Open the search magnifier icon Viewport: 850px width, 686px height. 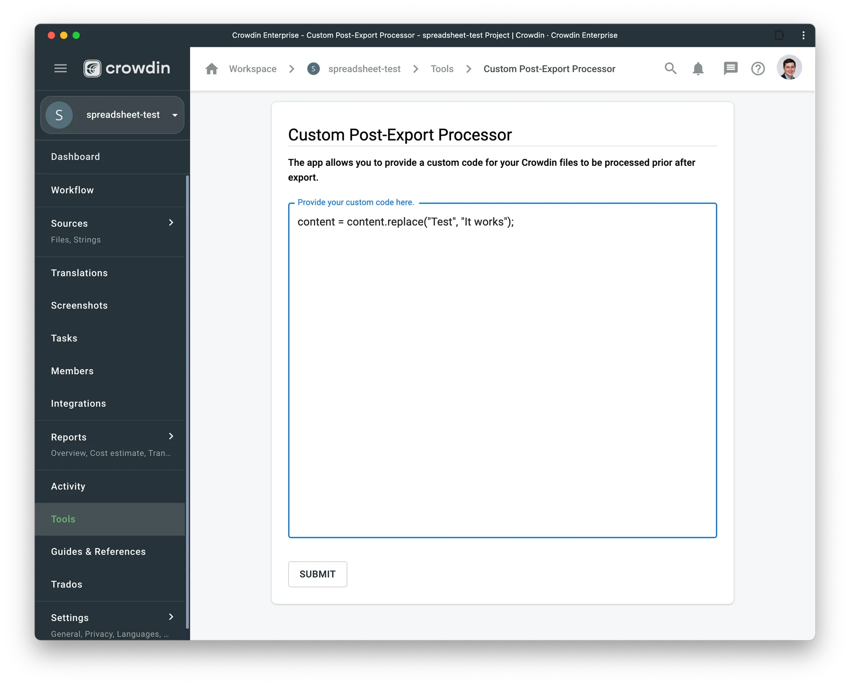(671, 69)
